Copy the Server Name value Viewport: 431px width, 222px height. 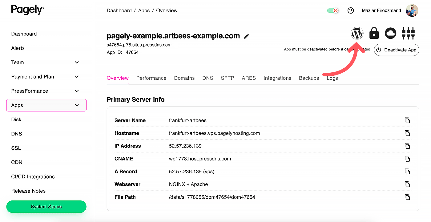pyautogui.click(x=407, y=120)
